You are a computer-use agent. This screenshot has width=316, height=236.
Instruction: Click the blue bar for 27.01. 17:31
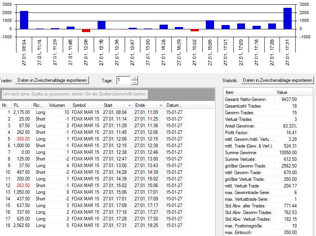[x=288, y=18]
